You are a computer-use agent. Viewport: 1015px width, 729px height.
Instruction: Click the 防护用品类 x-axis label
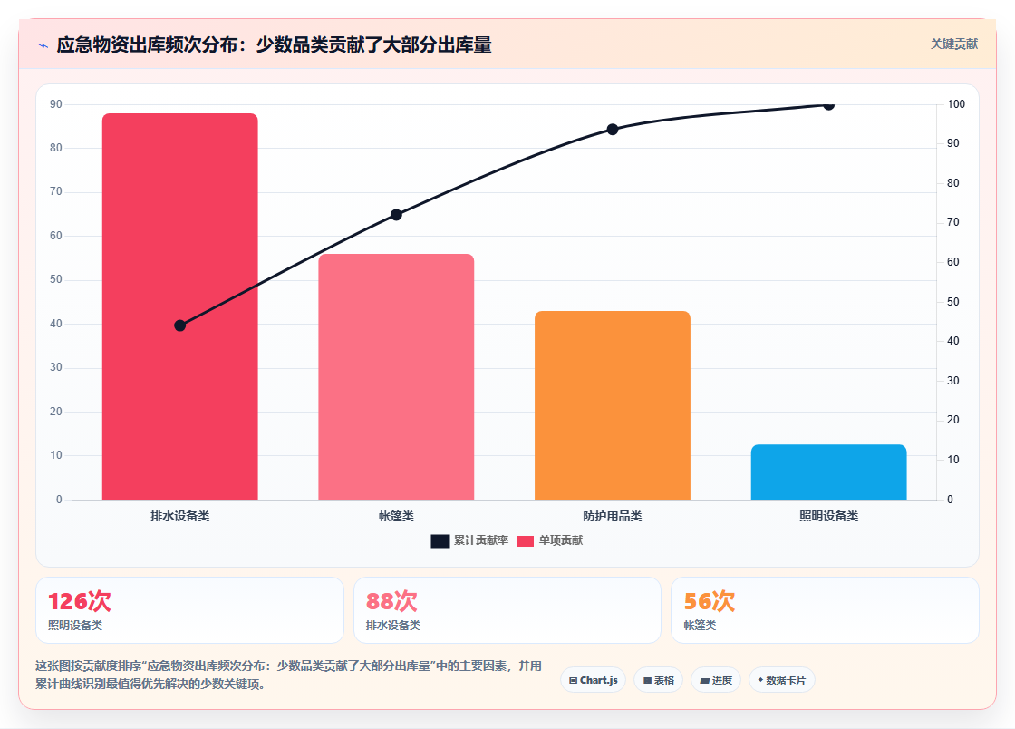[x=613, y=516]
